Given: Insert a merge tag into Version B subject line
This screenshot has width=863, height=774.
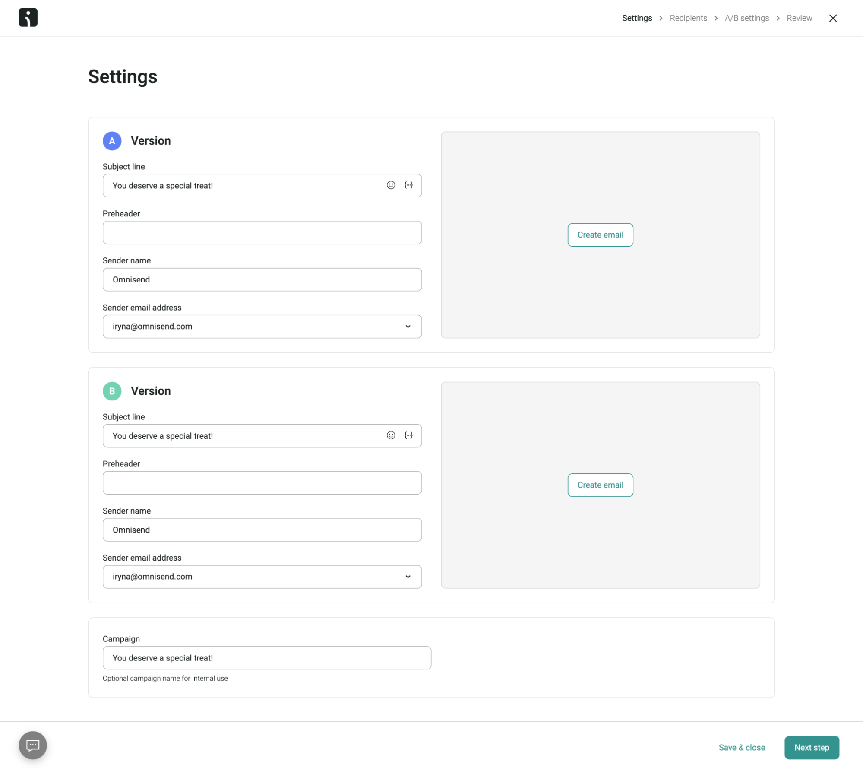Looking at the screenshot, I should (408, 435).
